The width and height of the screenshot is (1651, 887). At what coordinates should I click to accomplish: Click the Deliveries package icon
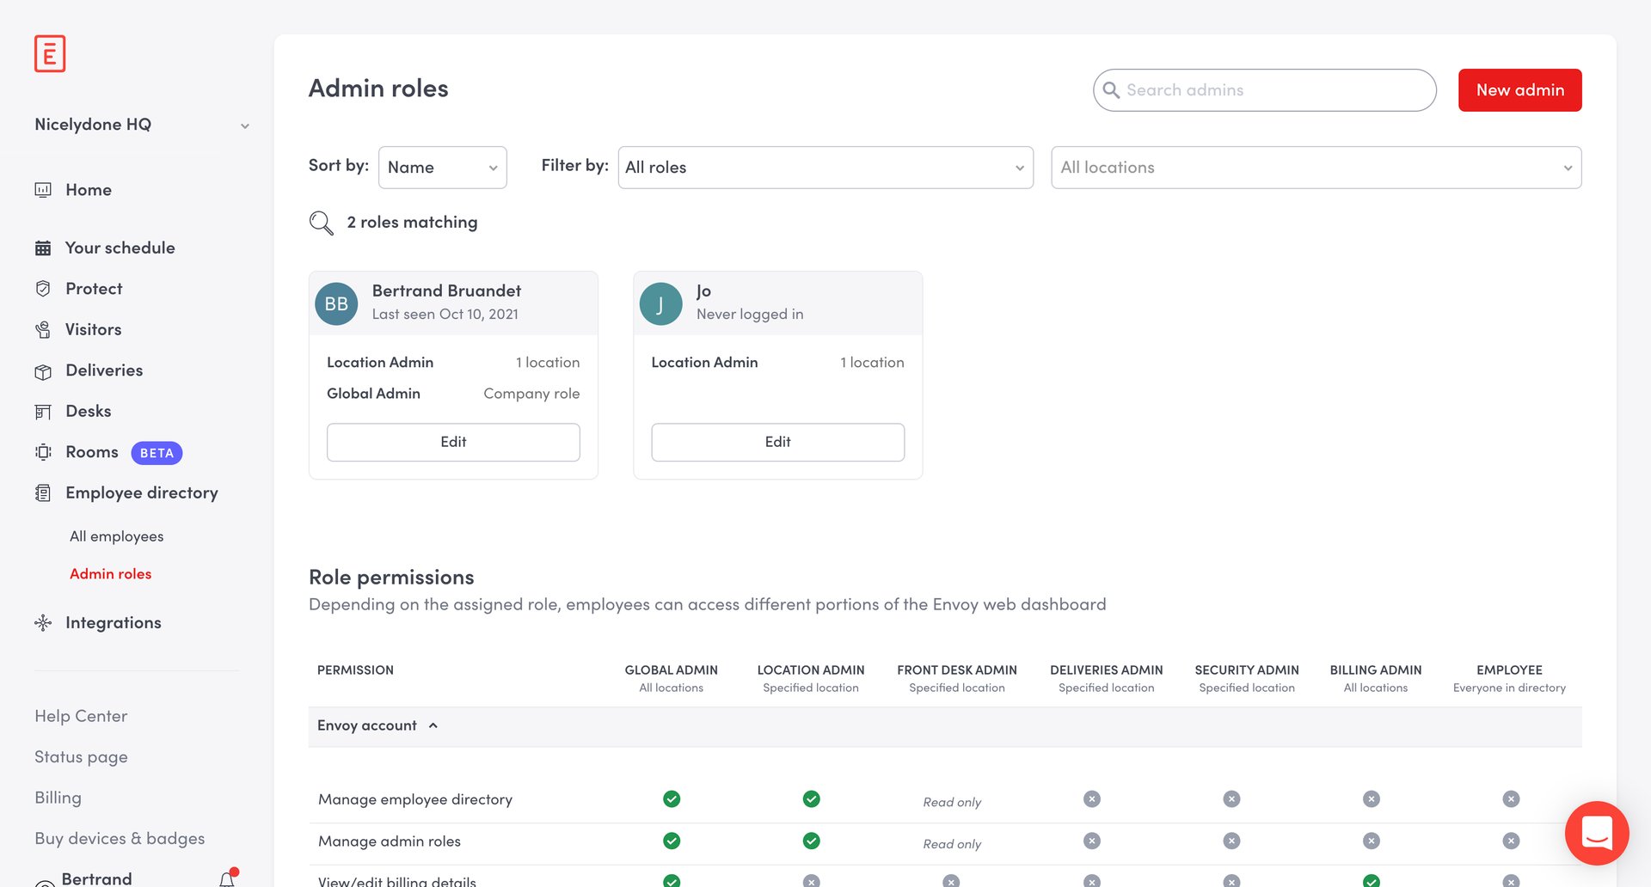pos(45,370)
